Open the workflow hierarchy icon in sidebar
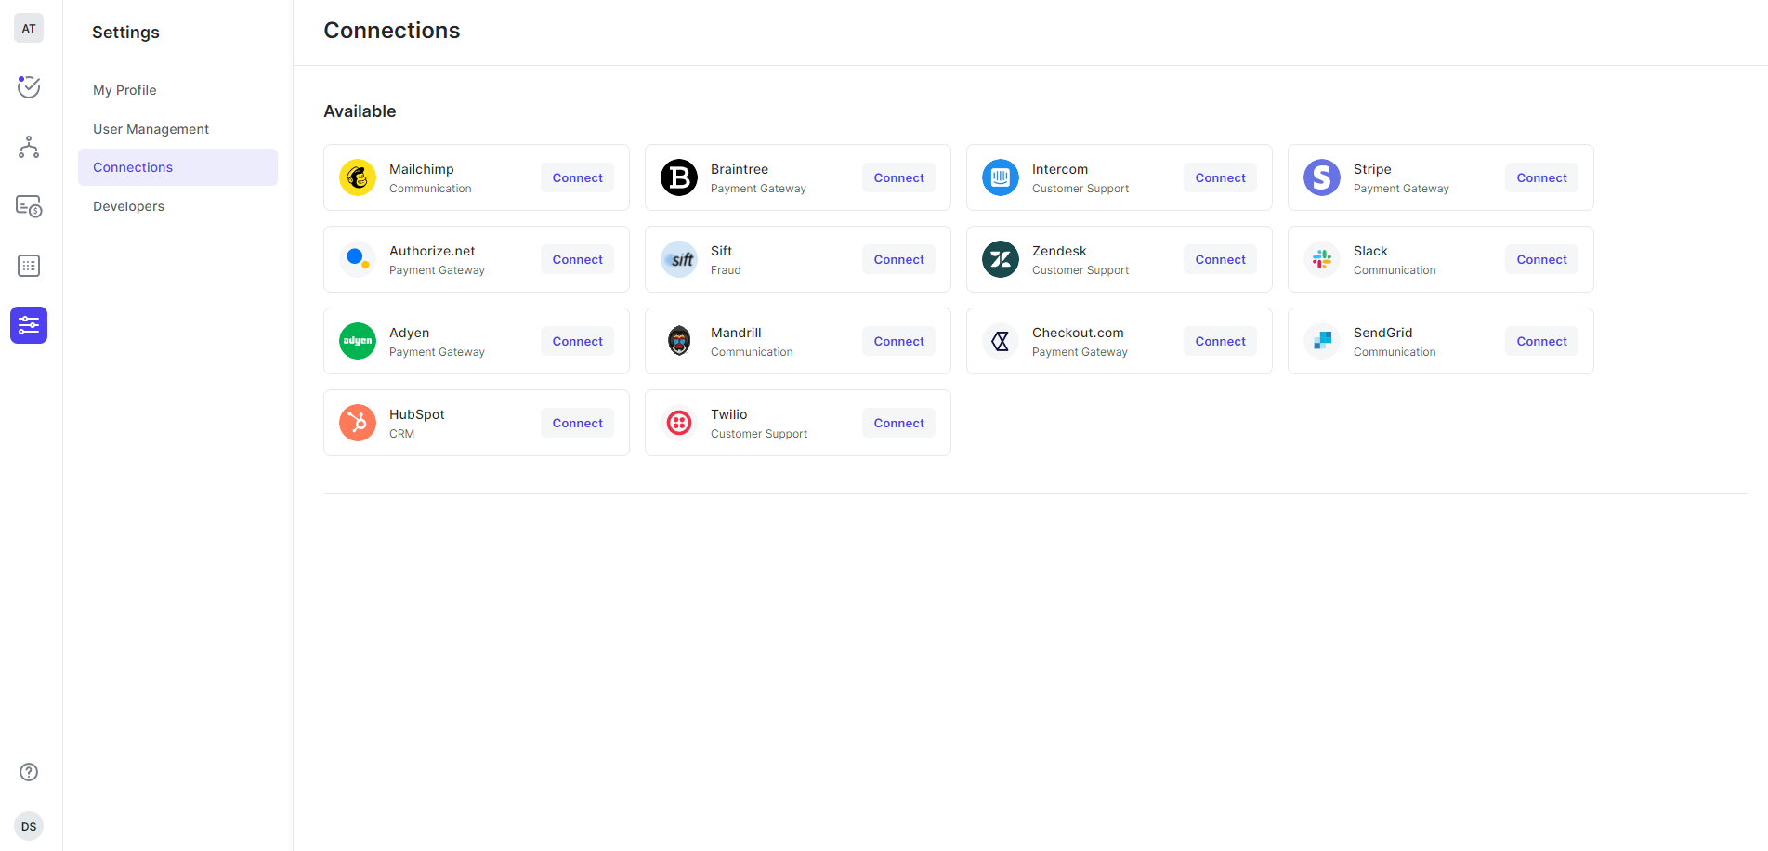 pyautogui.click(x=29, y=147)
